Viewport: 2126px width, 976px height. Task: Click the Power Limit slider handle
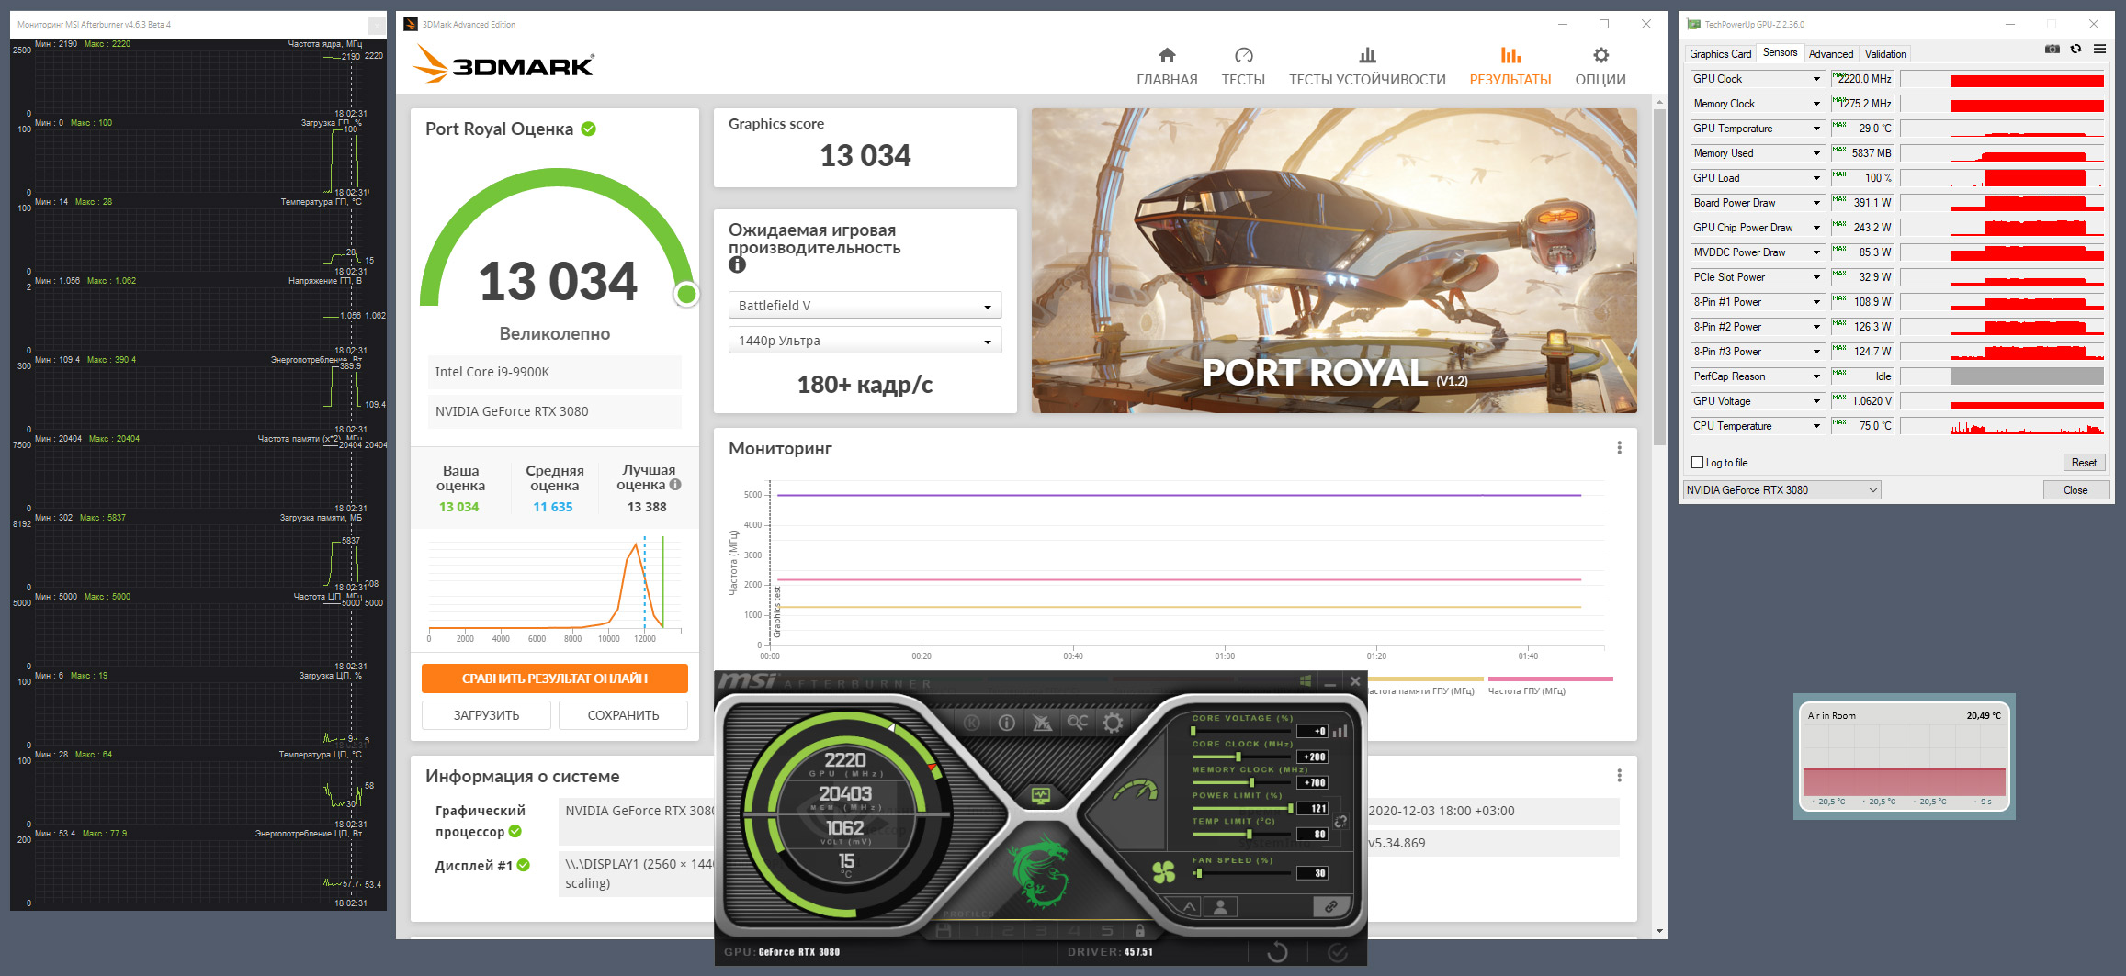[x=1291, y=808]
